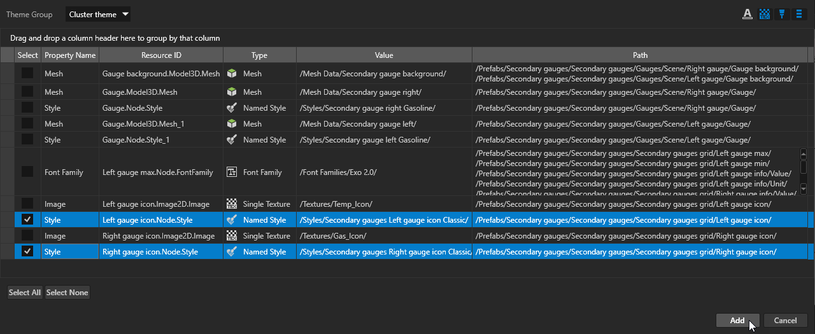Check the Right gauge icon.Image2D.Image checkbox
Screen dimensions: 815x334
pyautogui.click(x=27, y=236)
